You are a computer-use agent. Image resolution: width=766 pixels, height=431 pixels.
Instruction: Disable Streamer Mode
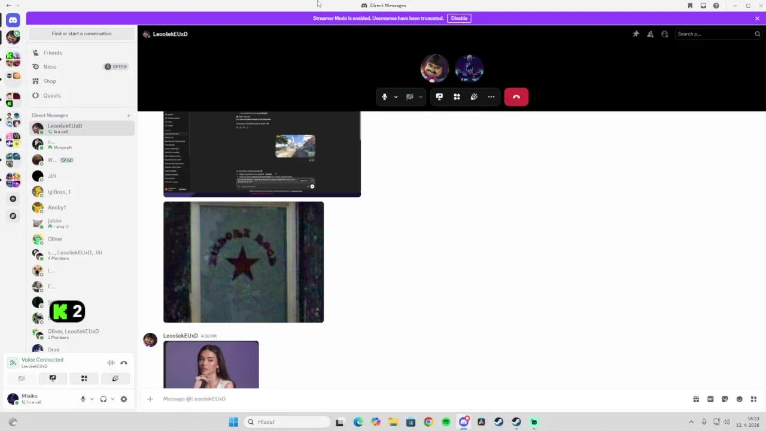click(x=459, y=19)
